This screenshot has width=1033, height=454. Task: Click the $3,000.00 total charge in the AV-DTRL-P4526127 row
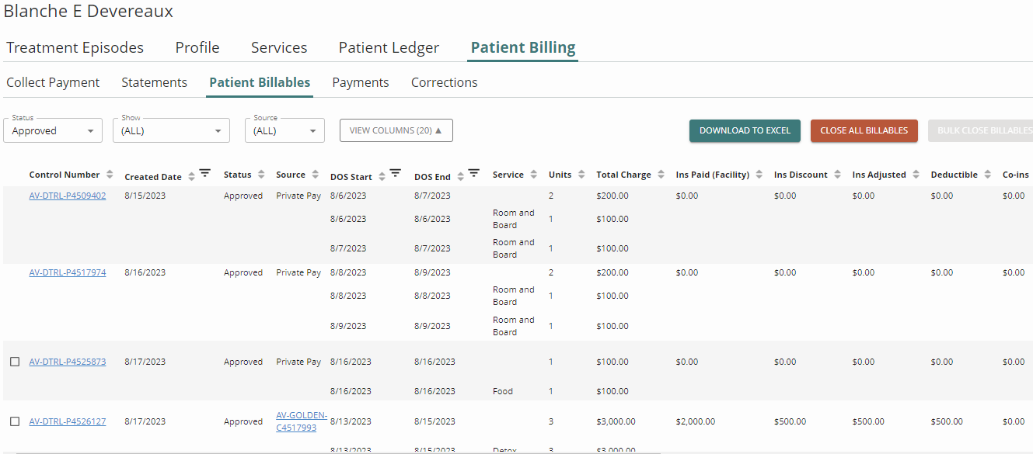(x=616, y=421)
